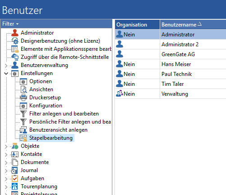This screenshot has height=195, width=226.
Task: Select user GreenGate AG
Action: tap(178, 54)
